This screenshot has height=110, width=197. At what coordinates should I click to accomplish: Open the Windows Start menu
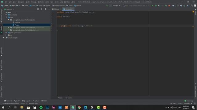click(x=3, y=107)
